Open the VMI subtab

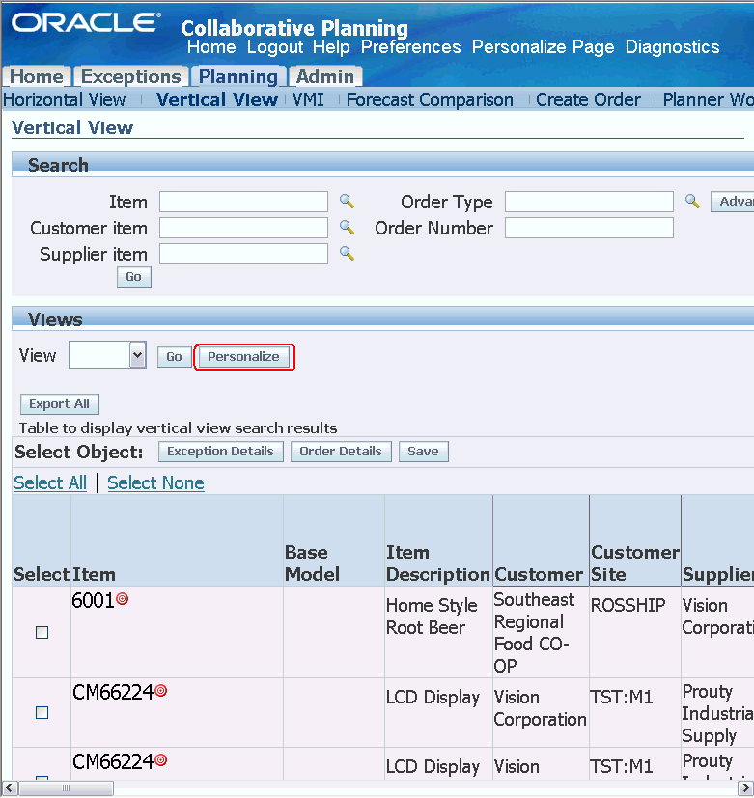pos(308,99)
